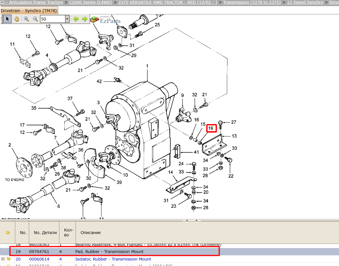
Task: Click callout 37 above the bracket bolt
Action: click(x=70, y=98)
